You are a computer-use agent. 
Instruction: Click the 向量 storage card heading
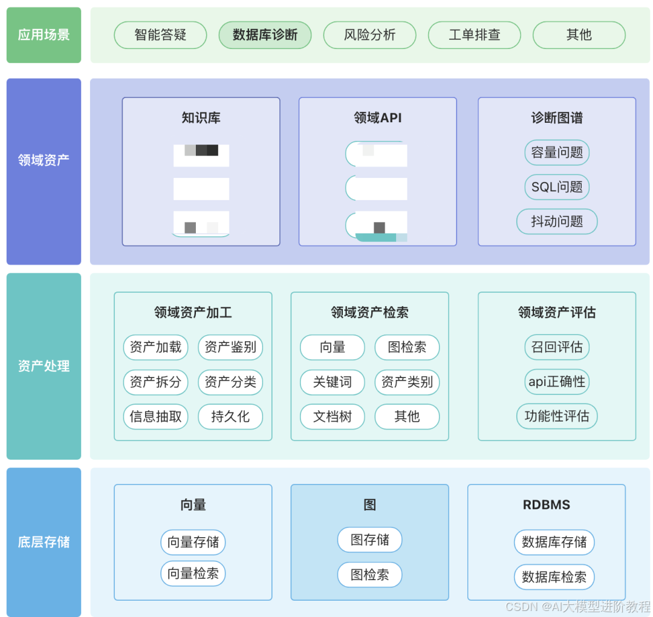point(193,505)
